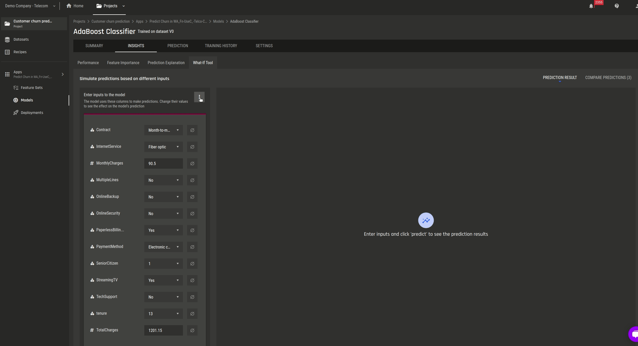
Task: Click the edit icon next to tenure
Action: pos(192,313)
